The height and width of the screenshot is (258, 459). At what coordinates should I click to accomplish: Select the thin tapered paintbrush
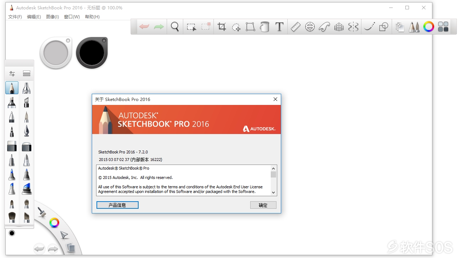click(27, 117)
